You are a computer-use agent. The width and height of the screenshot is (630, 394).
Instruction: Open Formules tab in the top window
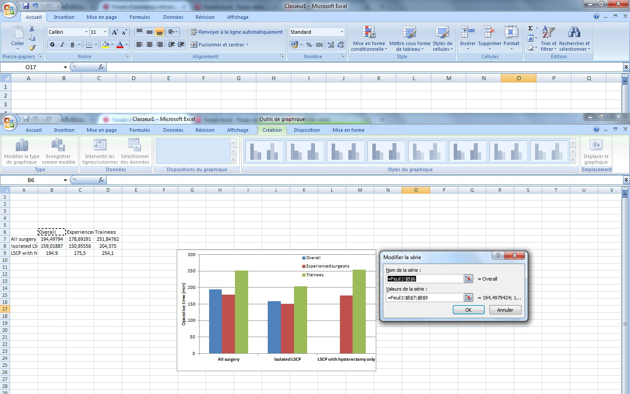[x=140, y=17]
